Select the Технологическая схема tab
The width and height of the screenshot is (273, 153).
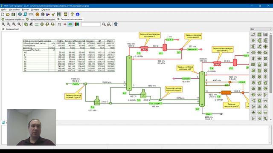point(70,19)
